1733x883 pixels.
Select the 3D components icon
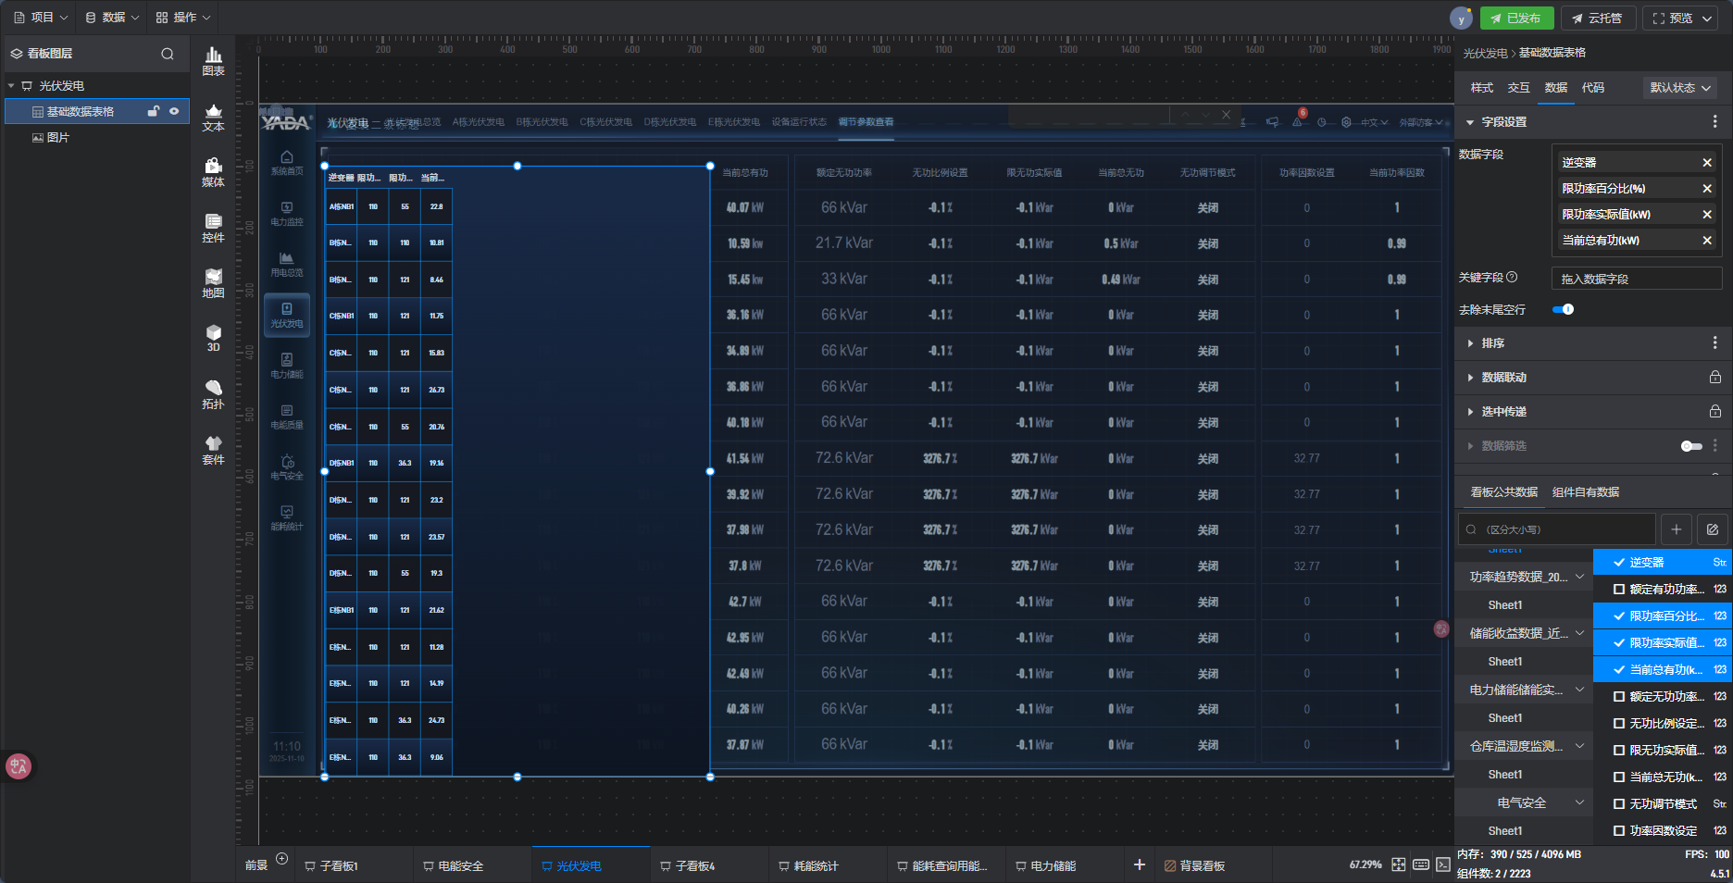(213, 338)
